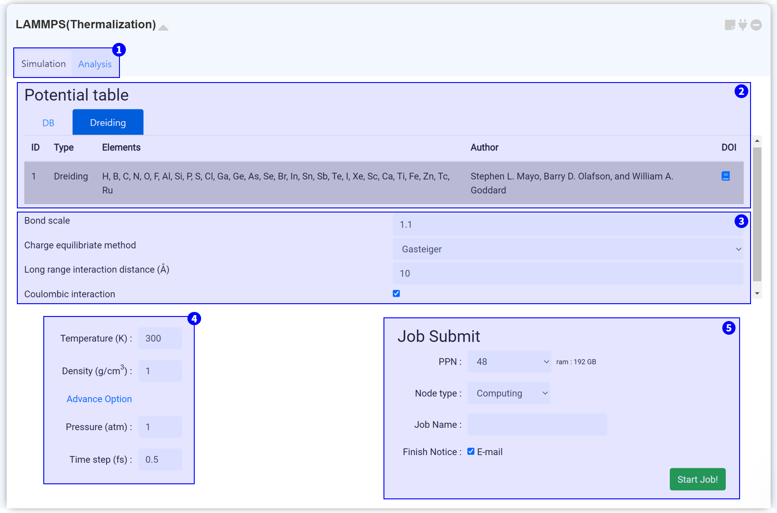Click the scrollbar down arrow
This screenshot has height=513, width=777.
coord(757,294)
